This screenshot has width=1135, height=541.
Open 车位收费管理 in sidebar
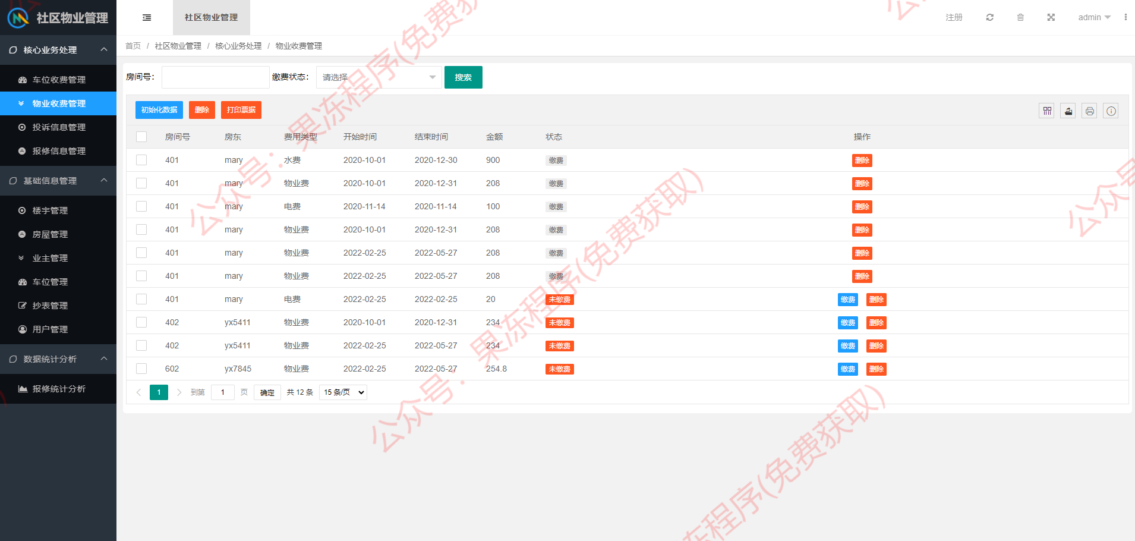pos(58,80)
